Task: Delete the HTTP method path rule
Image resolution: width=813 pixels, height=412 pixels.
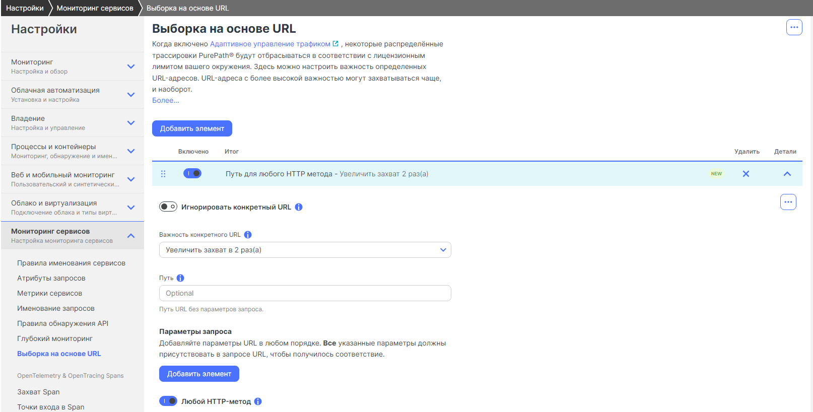Action: 746,174
